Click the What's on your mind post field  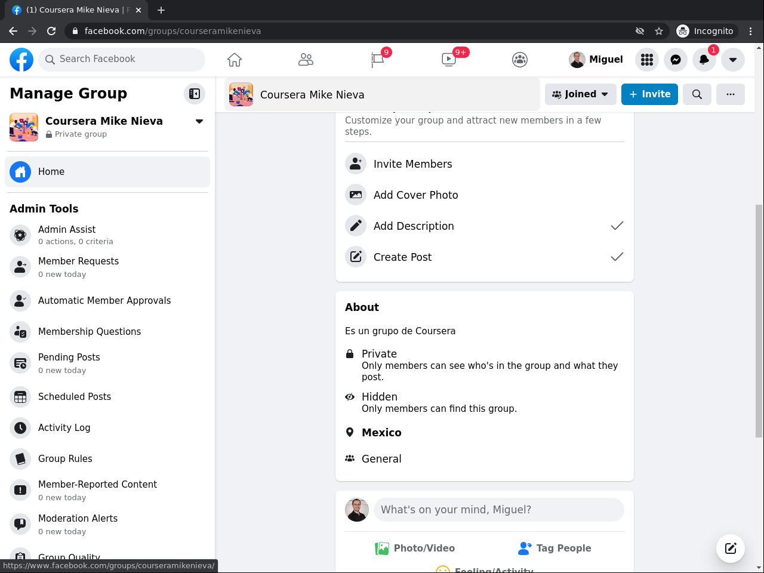499,510
